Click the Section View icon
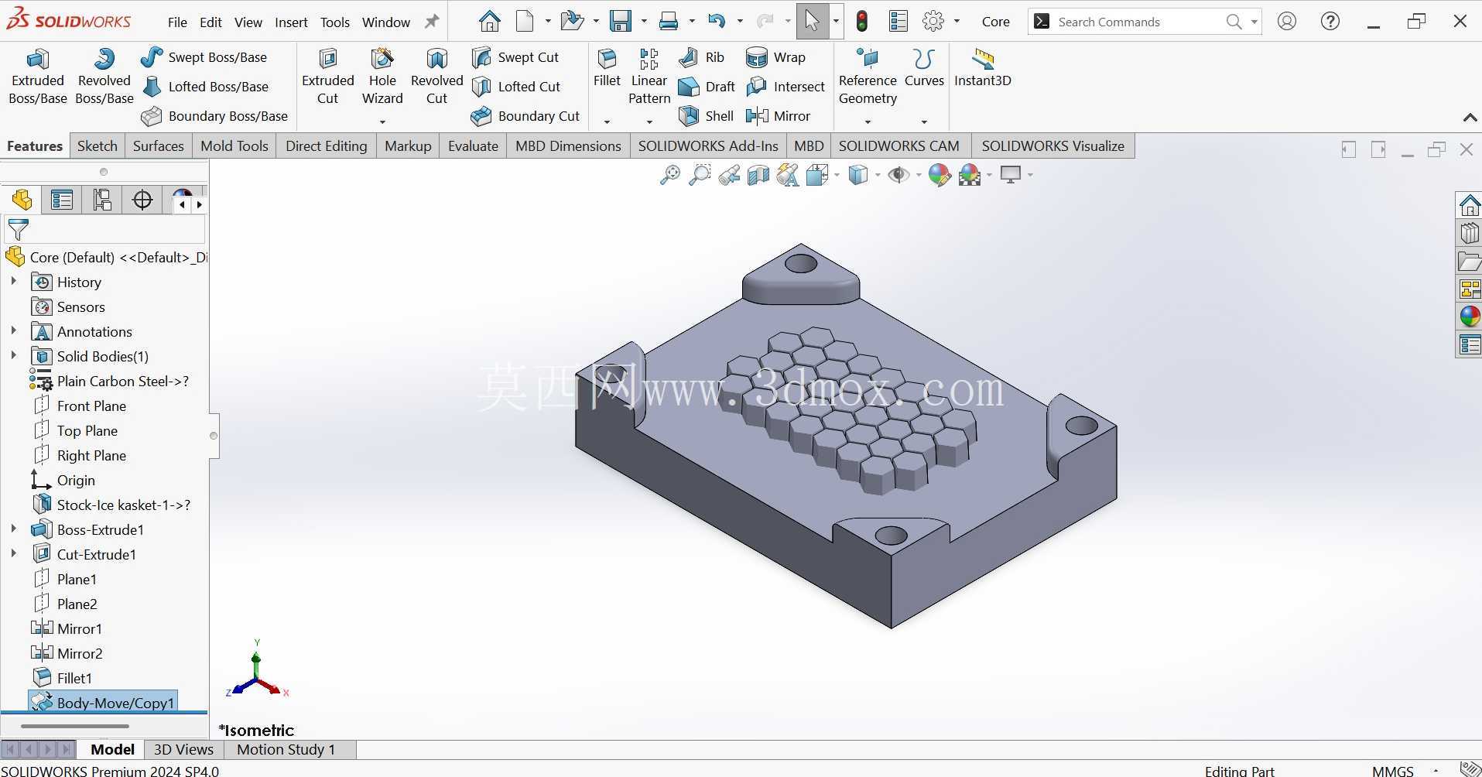The height and width of the screenshot is (777, 1482). coord(758,175)
